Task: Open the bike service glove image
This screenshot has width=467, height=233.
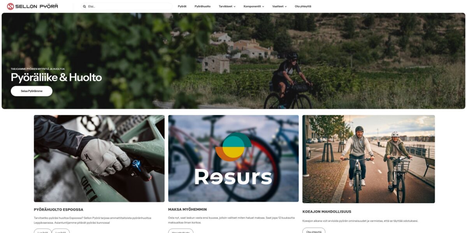Action: tap(99, 158)
